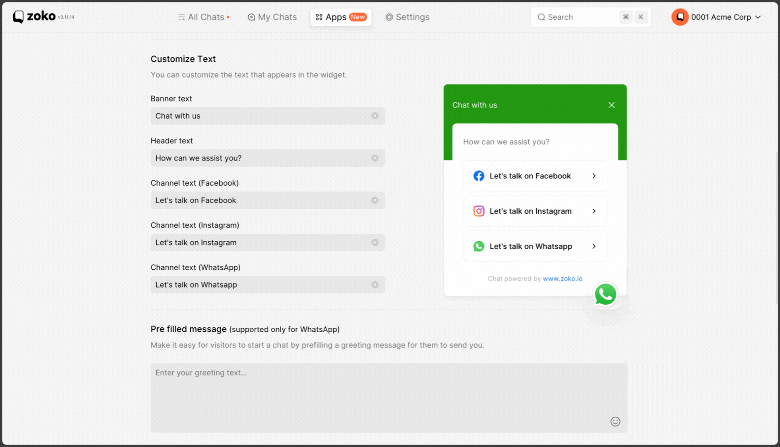Click the Instagram logo icon
780x447 pixels.
(478, 211)
